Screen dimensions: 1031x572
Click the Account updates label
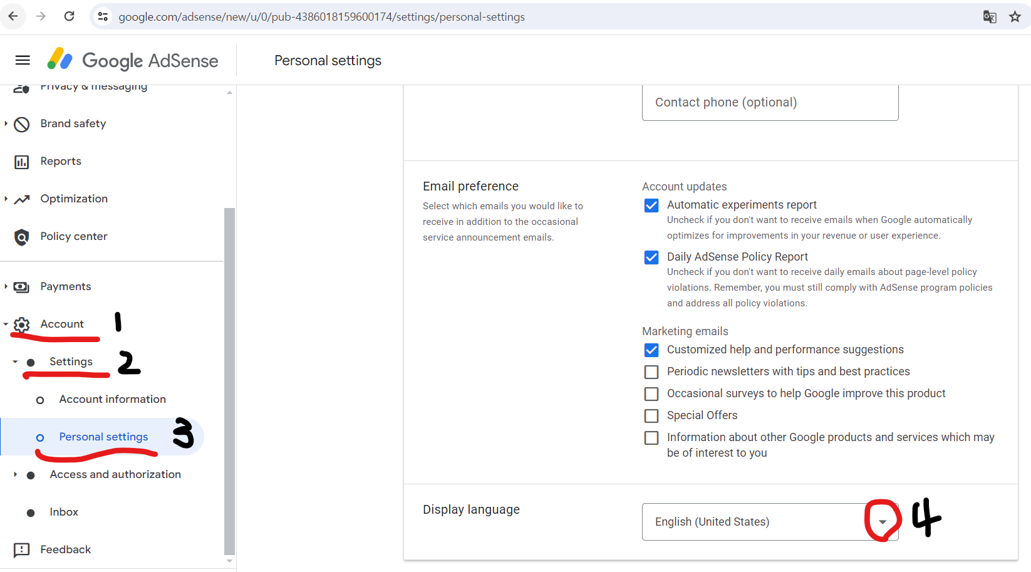[685, 187]
